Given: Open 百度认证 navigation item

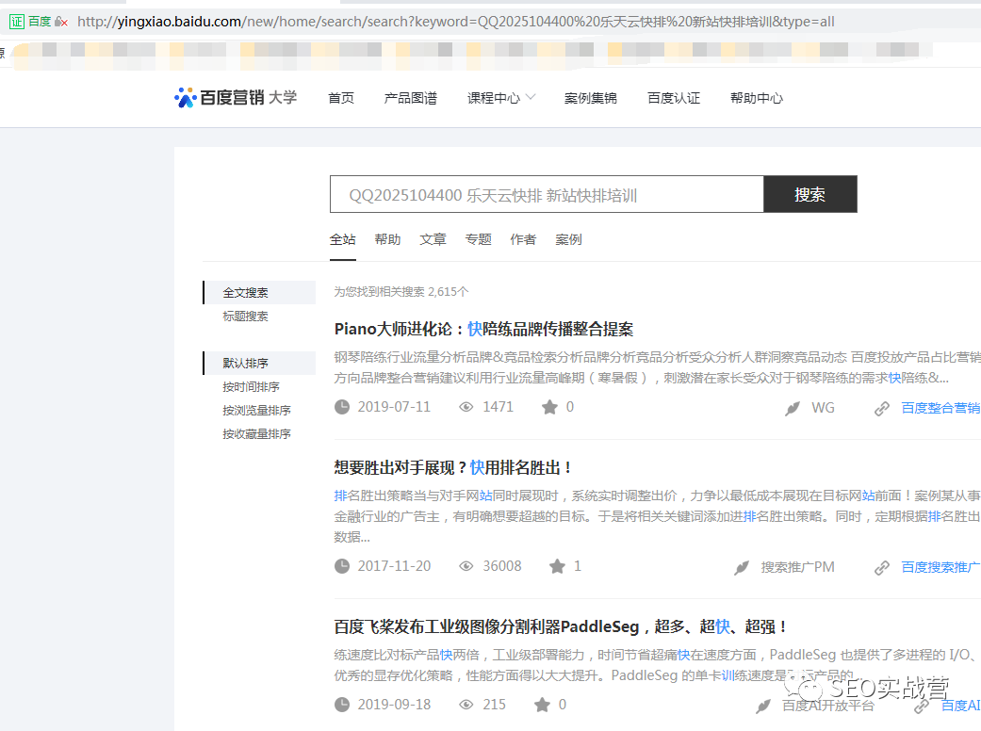Looking at the screenshot, I should tap(674, 98).
